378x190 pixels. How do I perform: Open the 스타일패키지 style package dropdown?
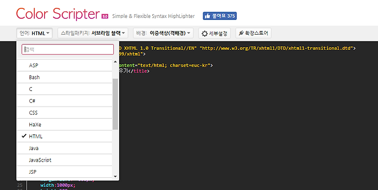(93, 33)
